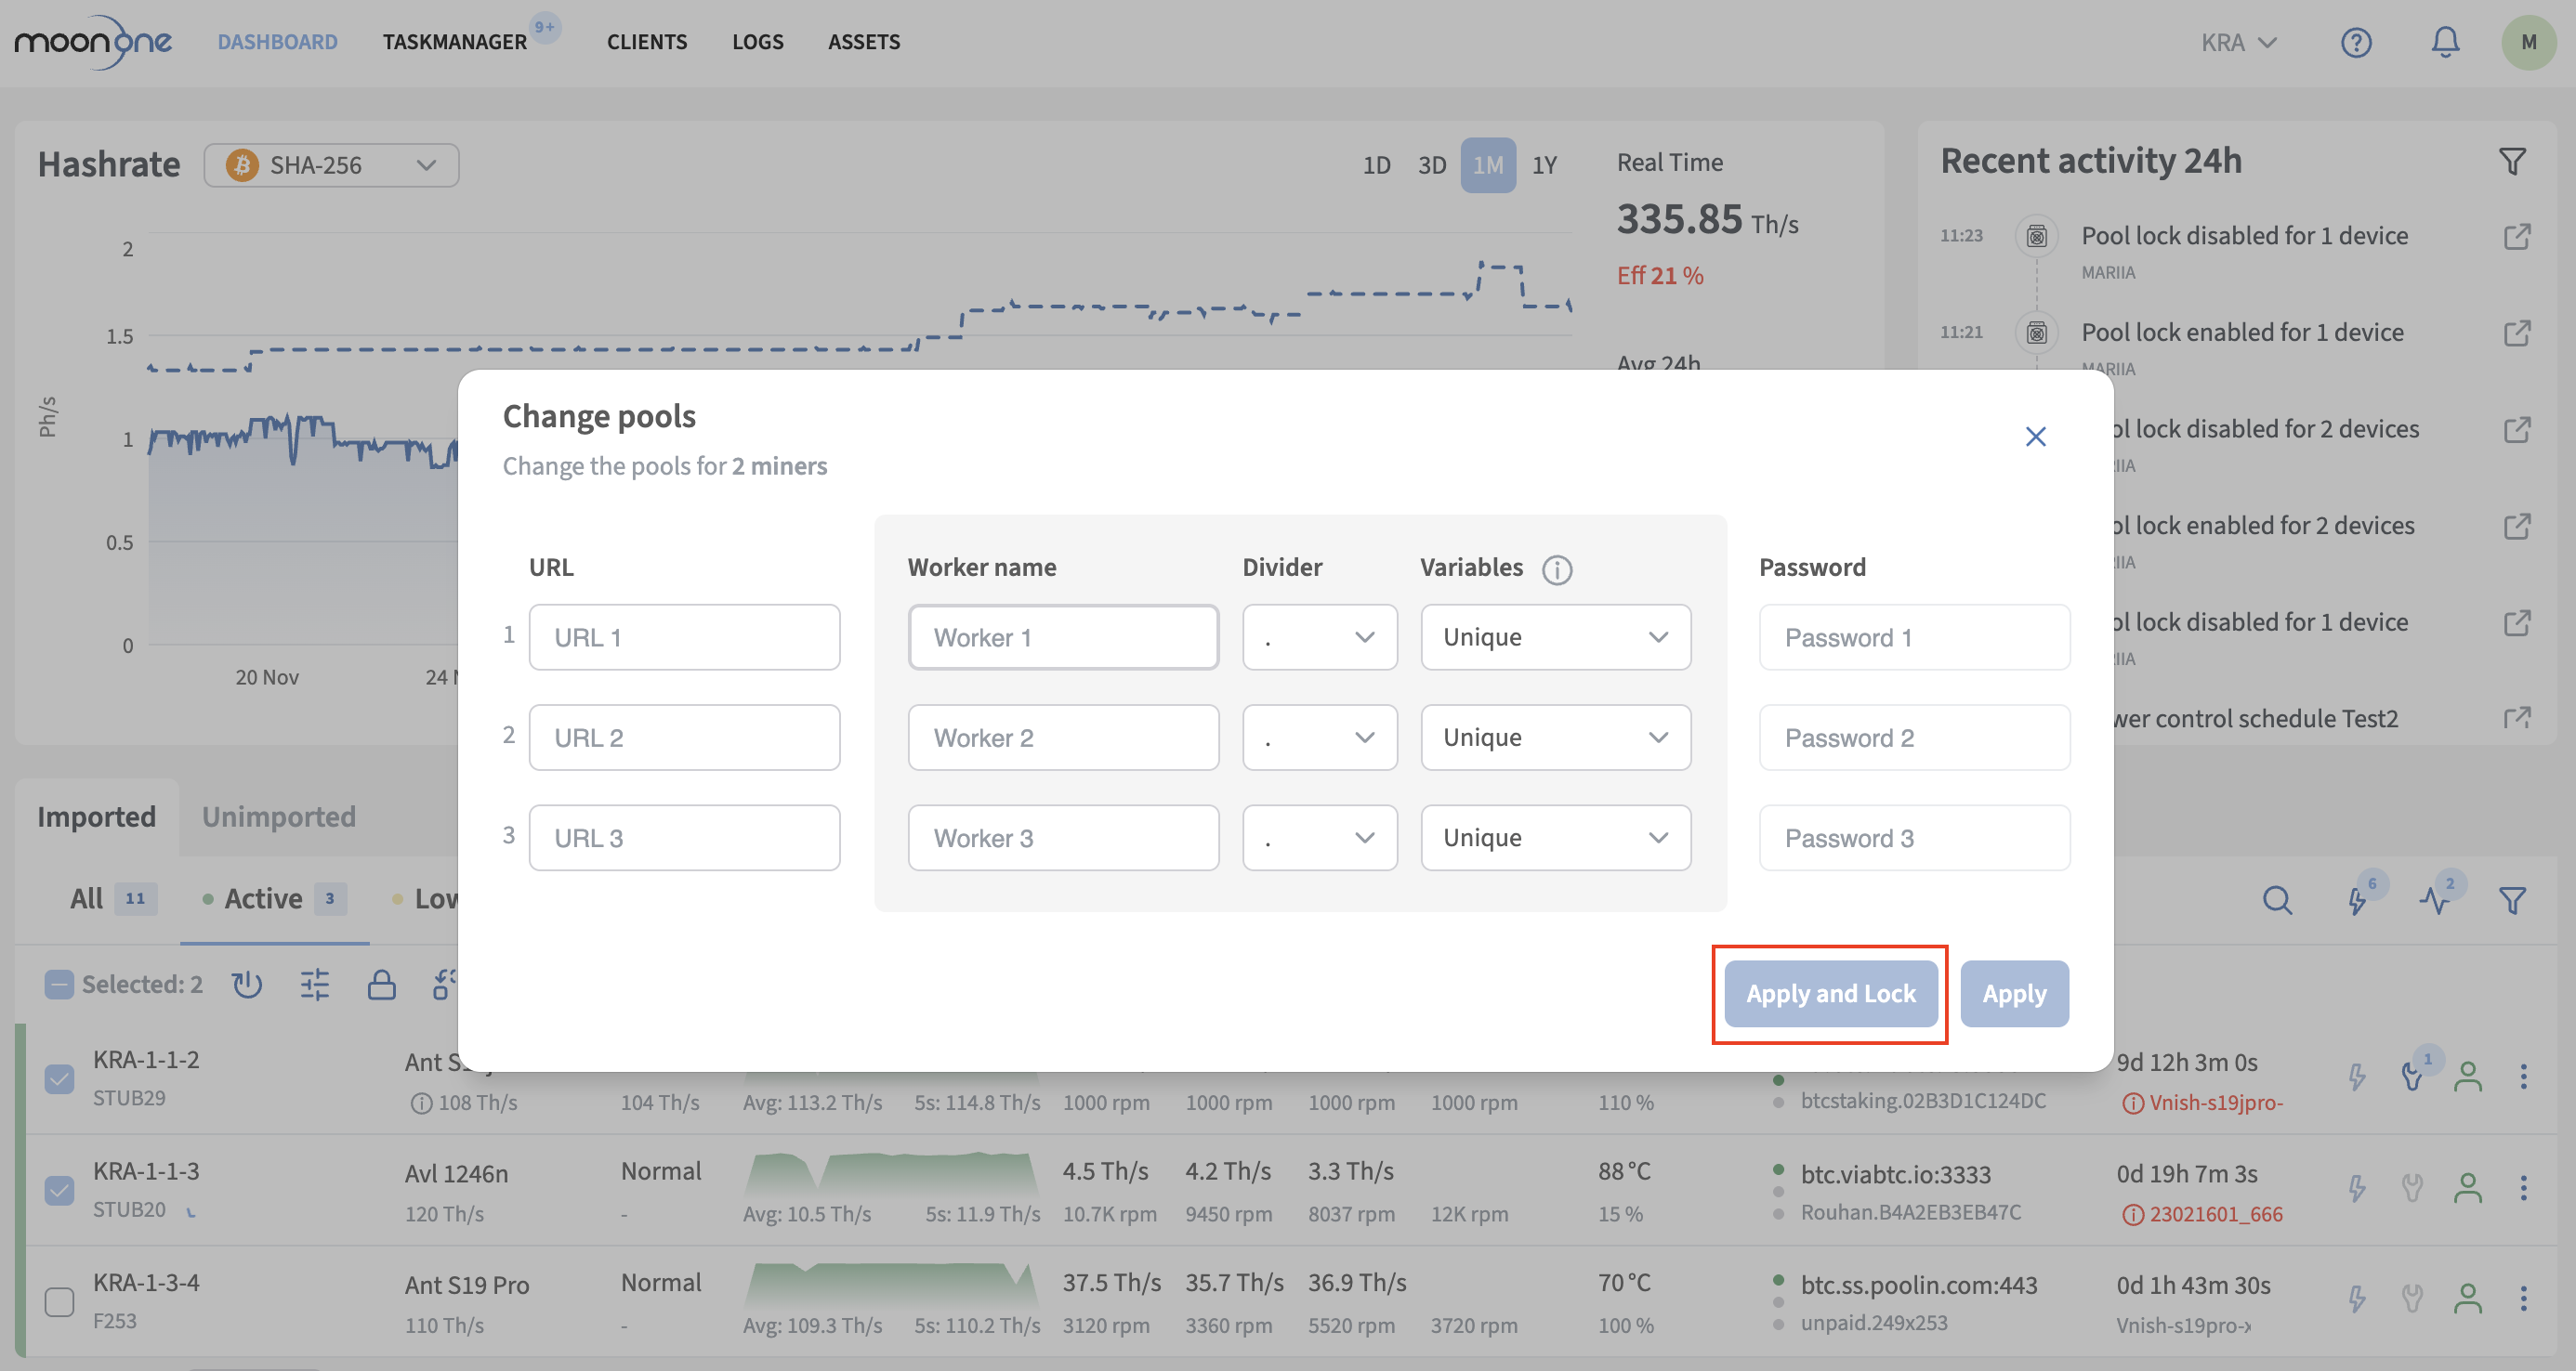Check the KRA-1-3-4 miner checkbox
This screenshot has height=1371, width=2576.
pyautogui.click(x=60, y=1302)
